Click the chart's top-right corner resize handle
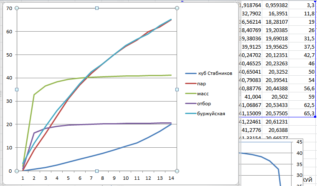317x186 pixels. [x=177, y=8]
